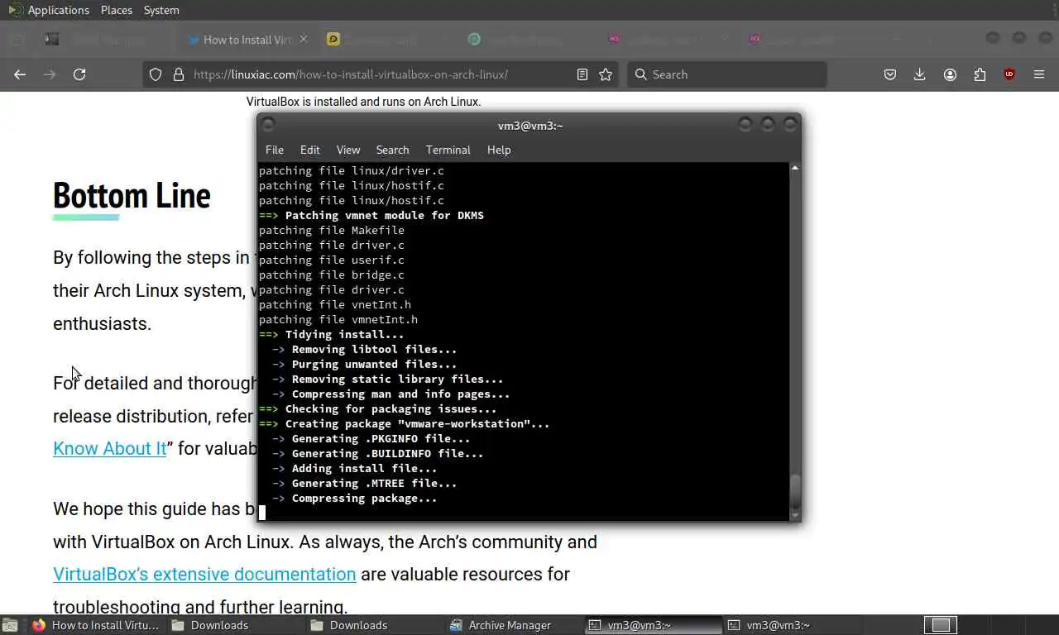Open the extensions puzzle icon

[x=980, y=74]
